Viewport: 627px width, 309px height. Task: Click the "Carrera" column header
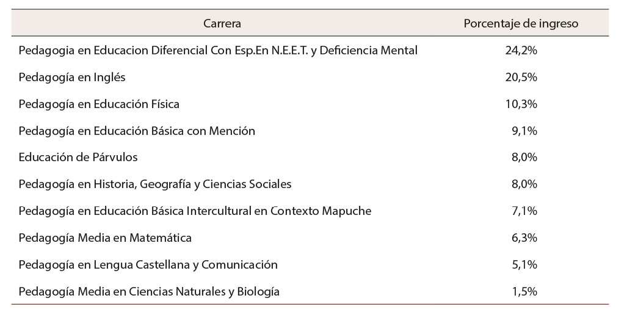click(222, 24)
